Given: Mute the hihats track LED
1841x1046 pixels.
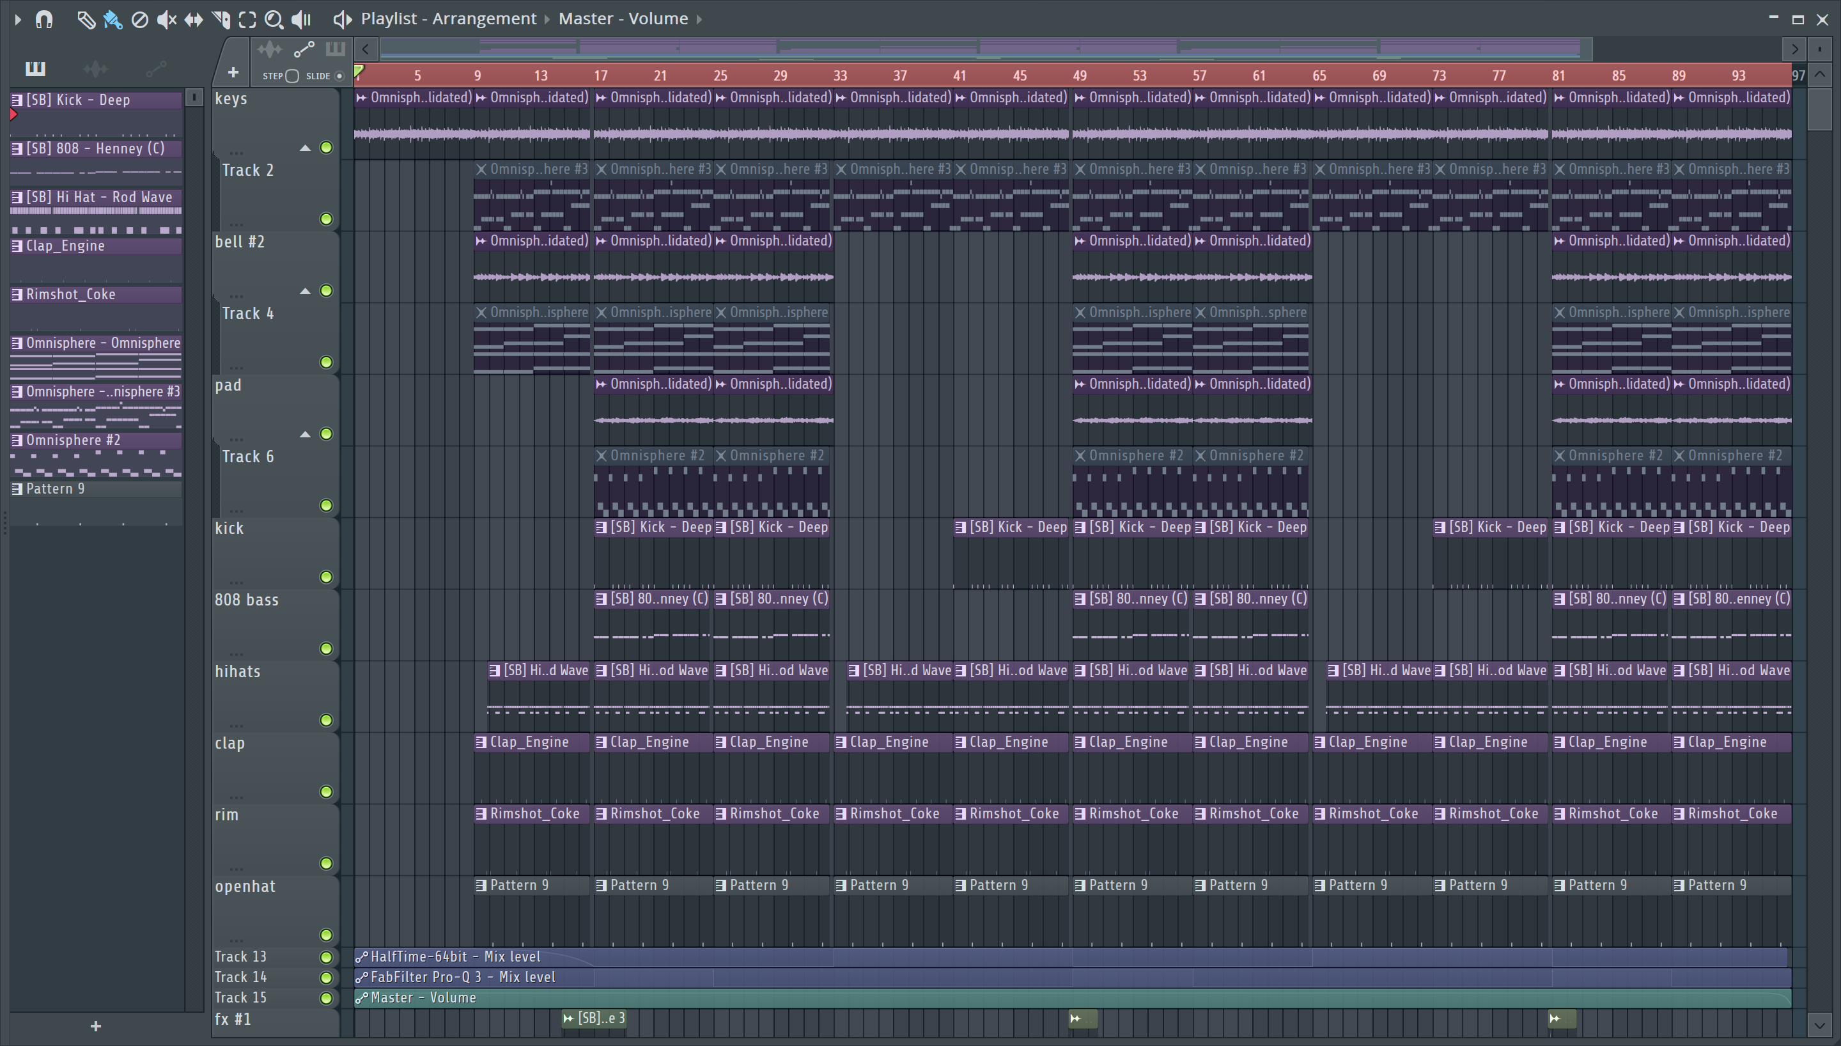Looking at the screenshot, I should point(326,720).
